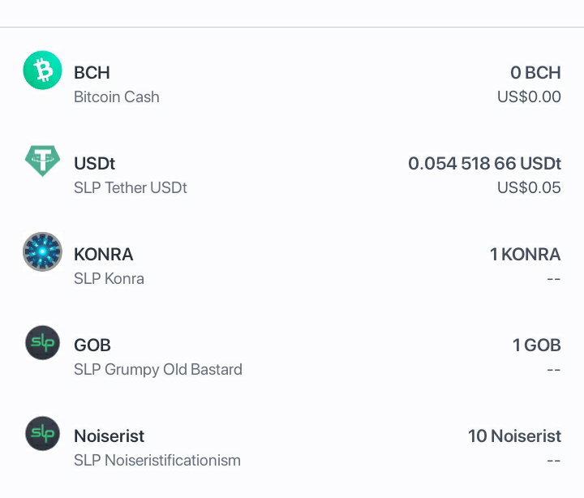Click the 1 GOB balance
Viewport: 584px width, 498px height.
[x=537, y=346]
